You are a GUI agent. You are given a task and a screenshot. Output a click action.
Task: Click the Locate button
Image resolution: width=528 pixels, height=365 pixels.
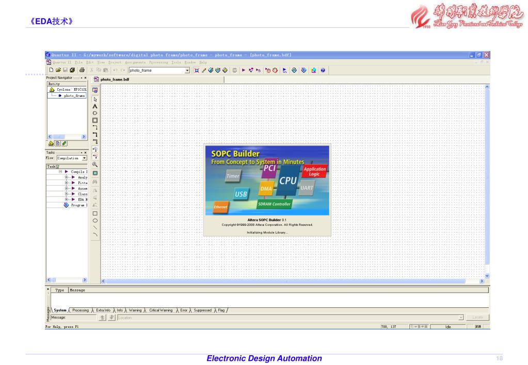[x=477, y=318]
